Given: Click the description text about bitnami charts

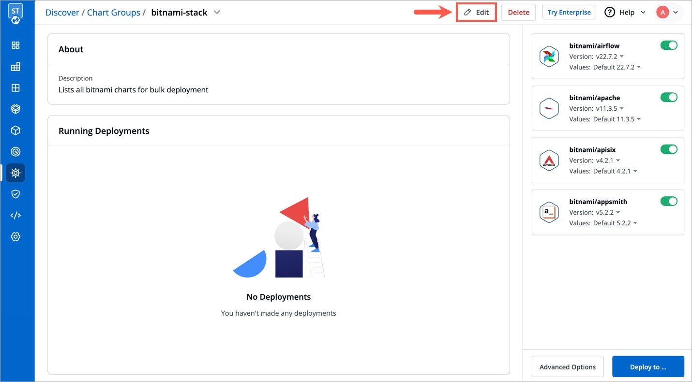Looking at the screenshot, I should tap(134, 89).
